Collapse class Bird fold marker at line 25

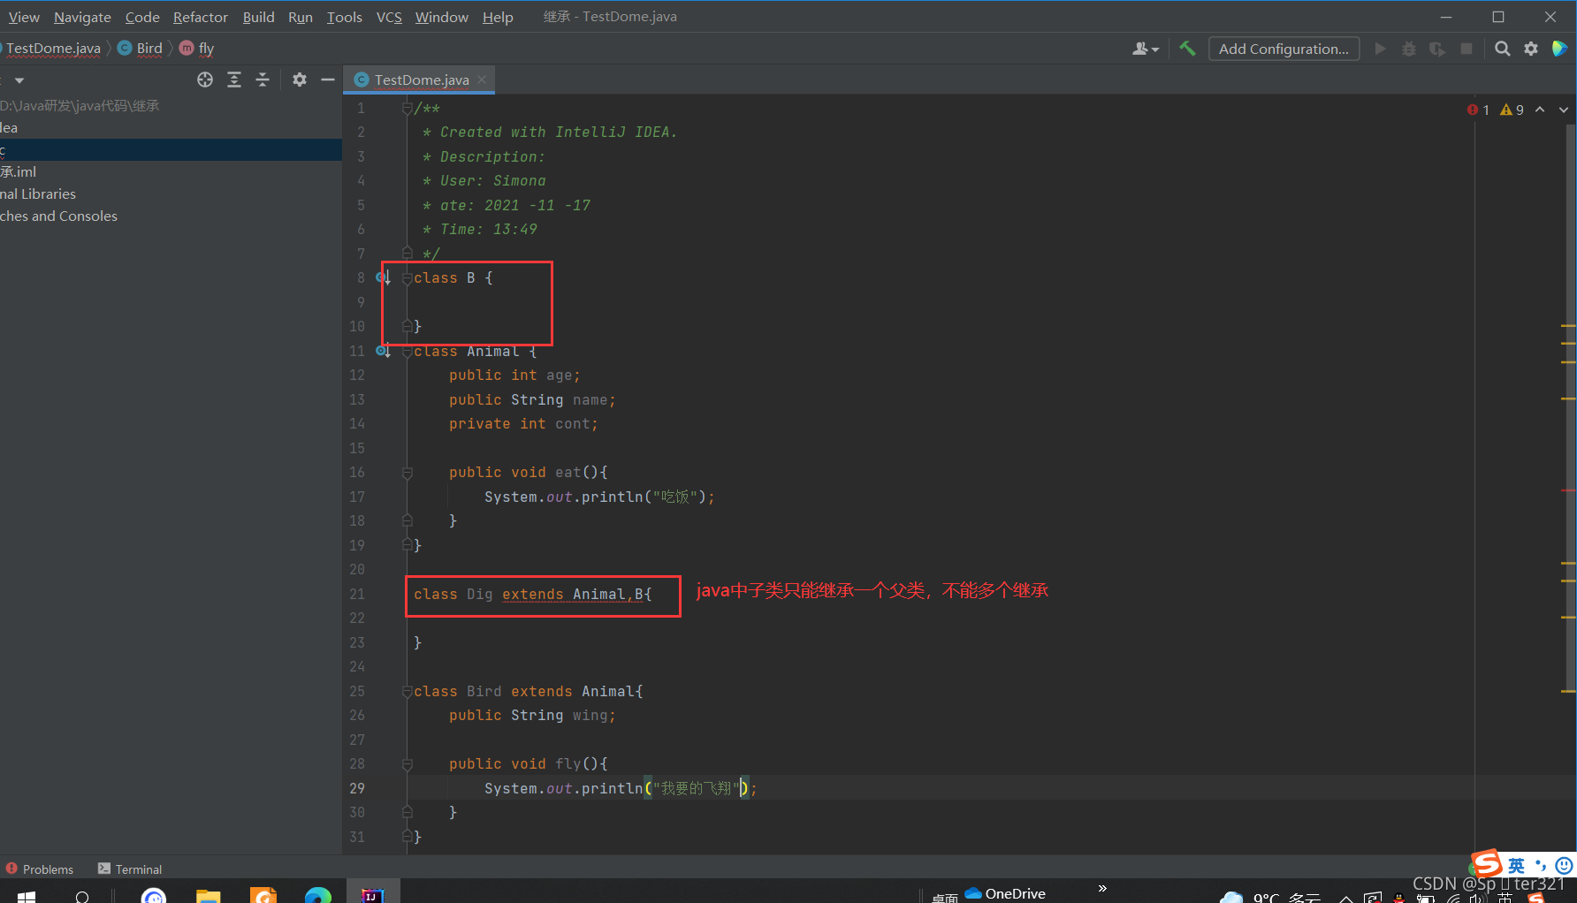407,691
